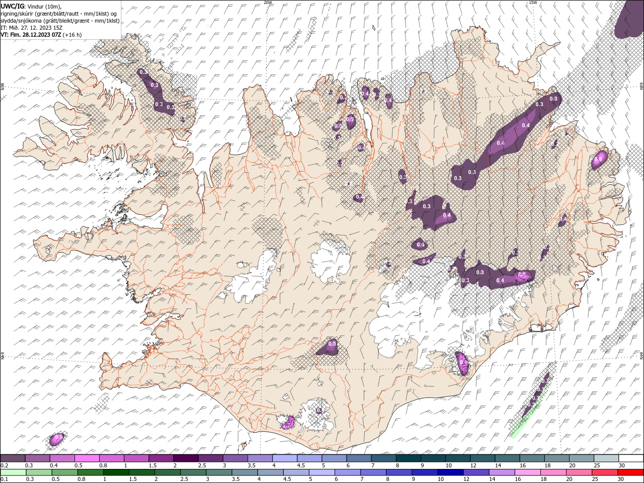The width and height of the screenshot is (644, 483).
Task: Click the lower red-pink swatch labeled 25
Action: 604,472
